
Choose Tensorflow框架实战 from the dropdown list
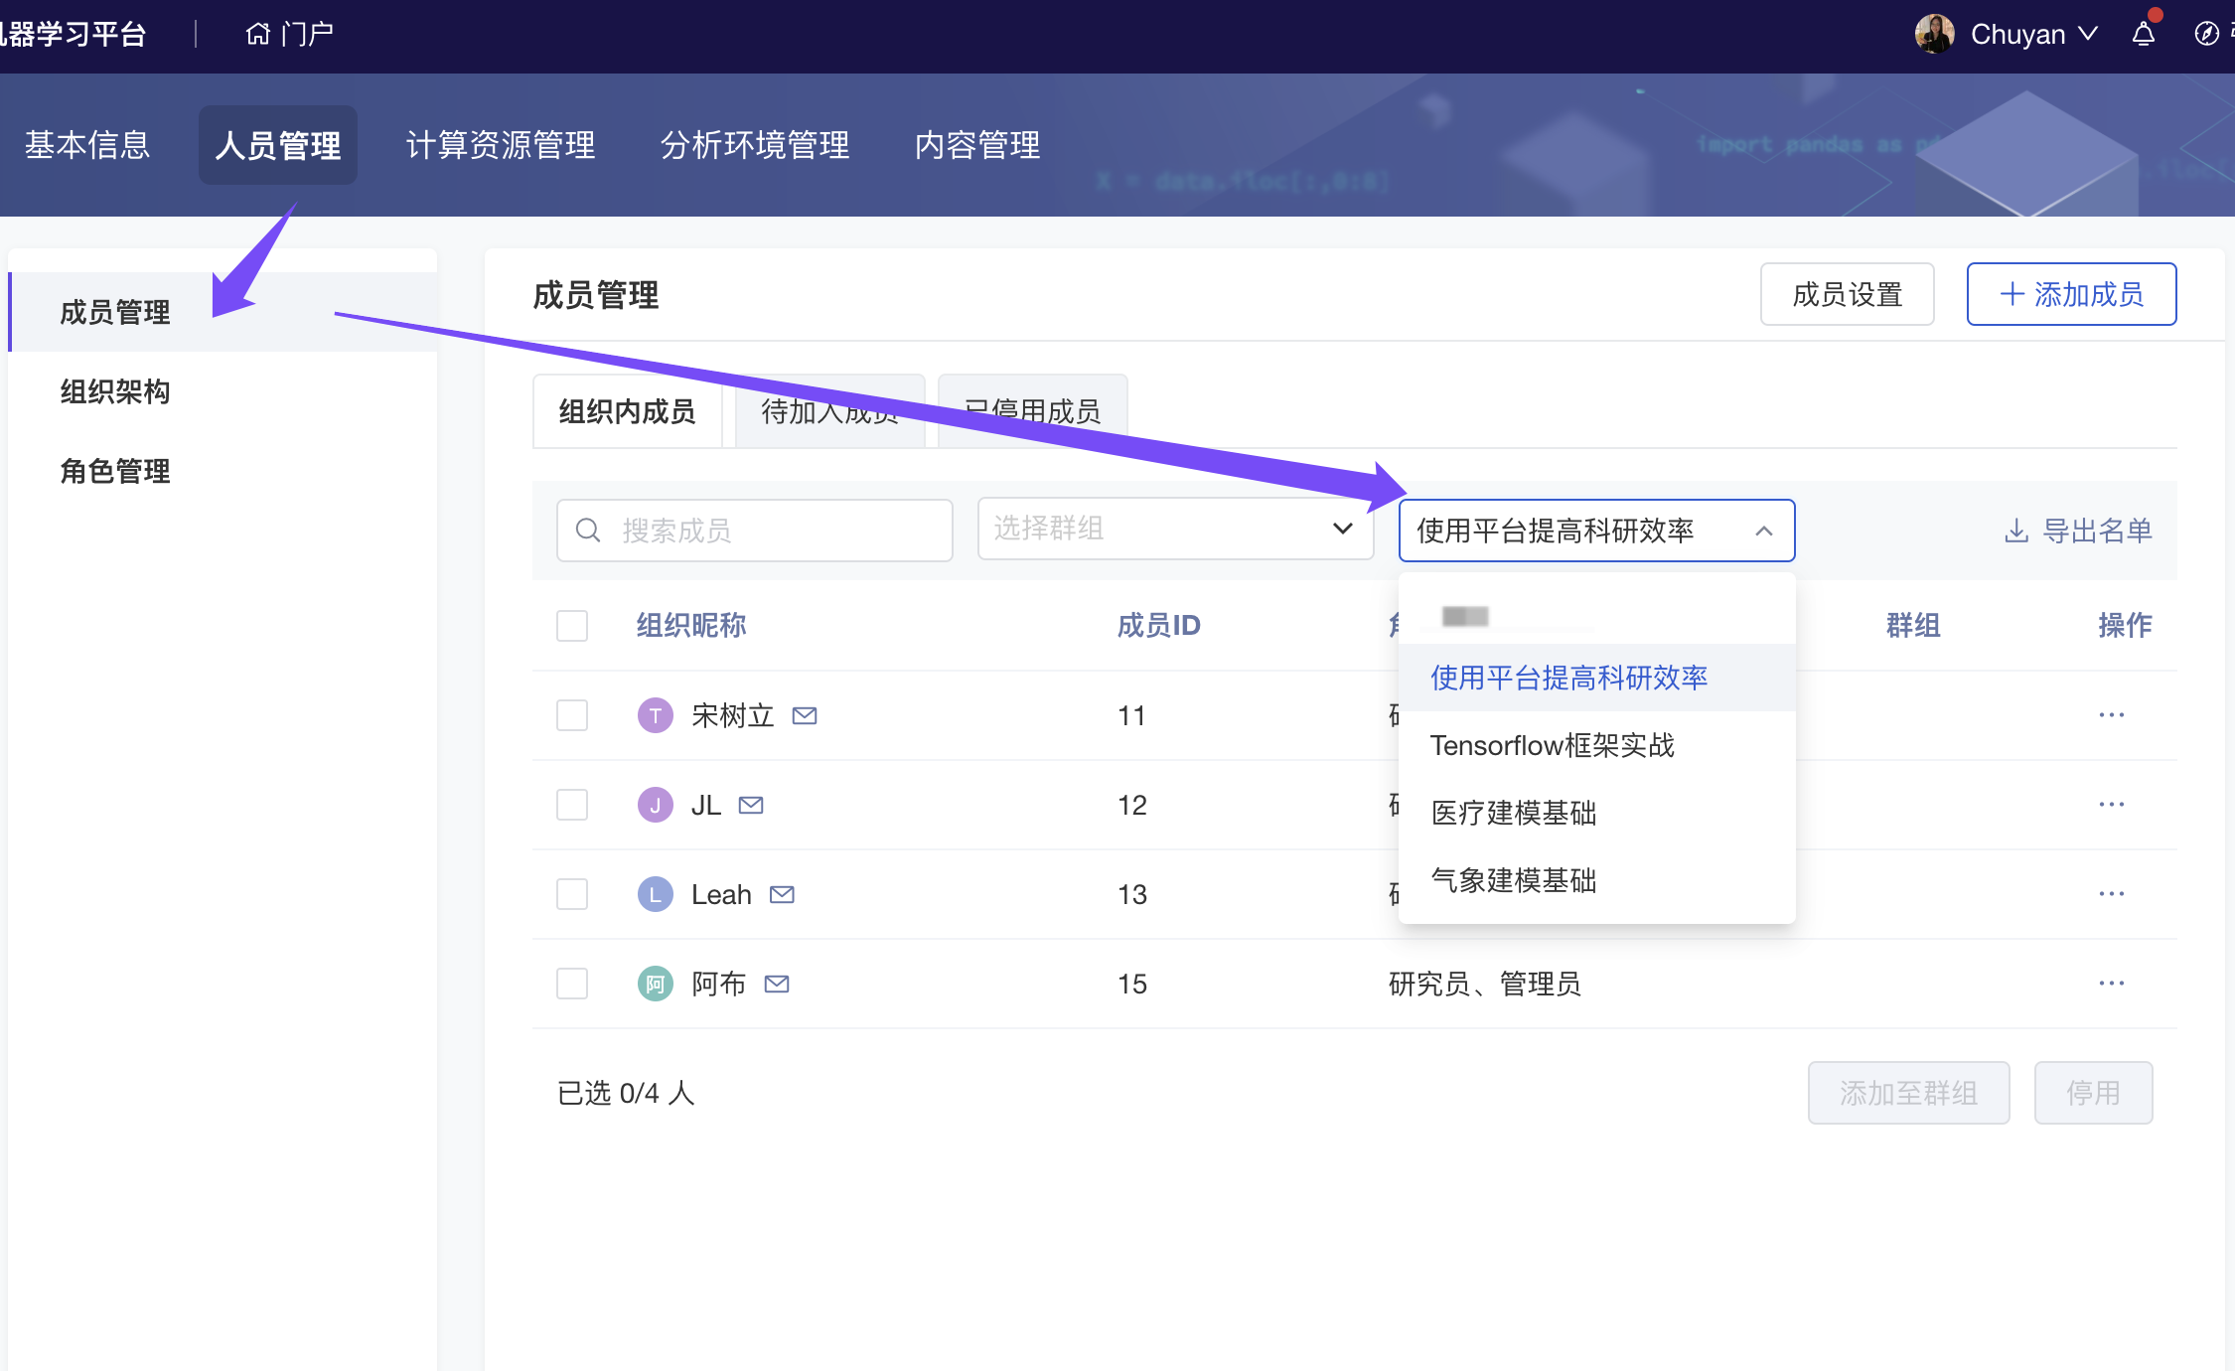(x=1552, y=745)
